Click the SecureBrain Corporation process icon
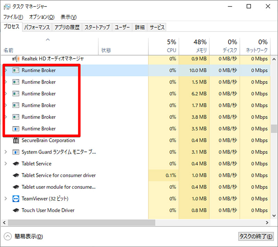This screenshot has height=247, width=278. 16,140
